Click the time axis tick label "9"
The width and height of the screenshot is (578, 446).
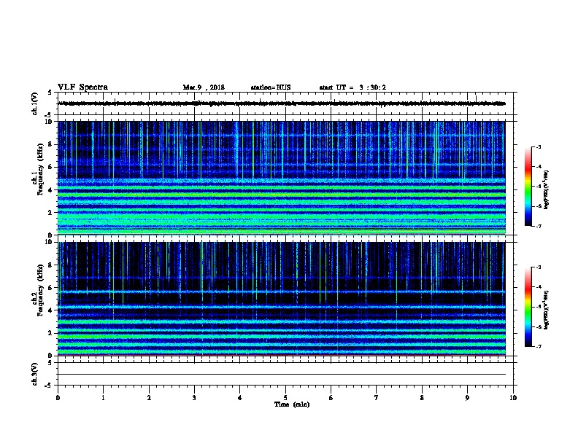[467, 398]
